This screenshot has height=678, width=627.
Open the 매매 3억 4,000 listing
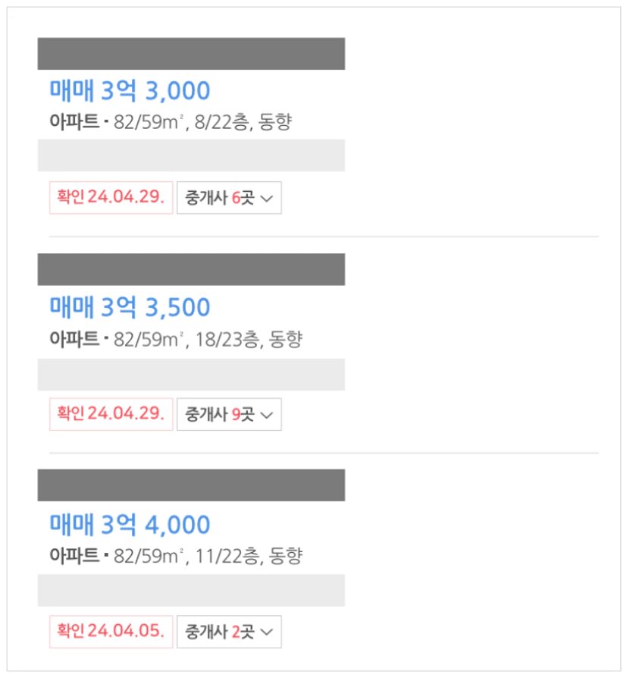[130, 525]
